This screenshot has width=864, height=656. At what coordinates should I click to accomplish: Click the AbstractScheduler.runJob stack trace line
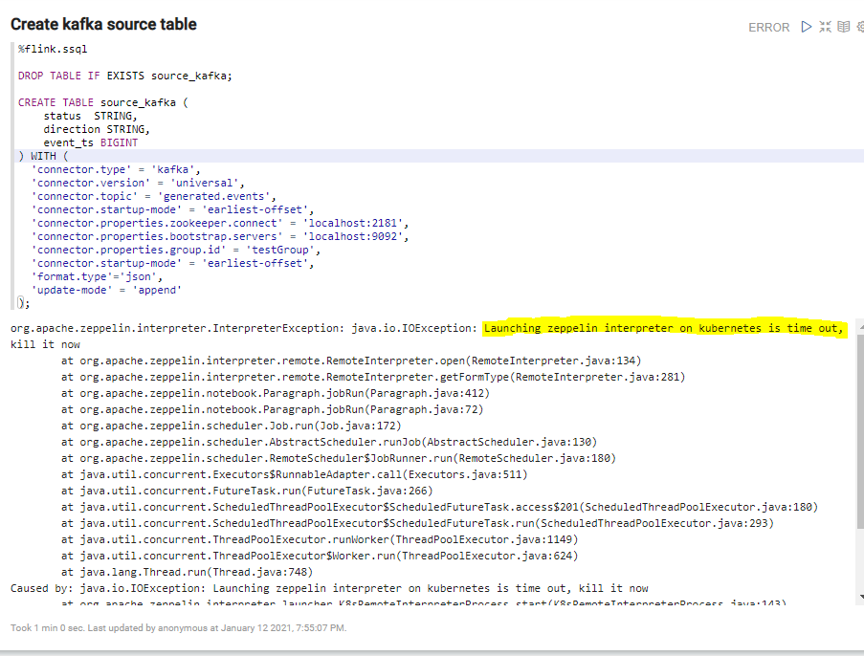[329, 442]
